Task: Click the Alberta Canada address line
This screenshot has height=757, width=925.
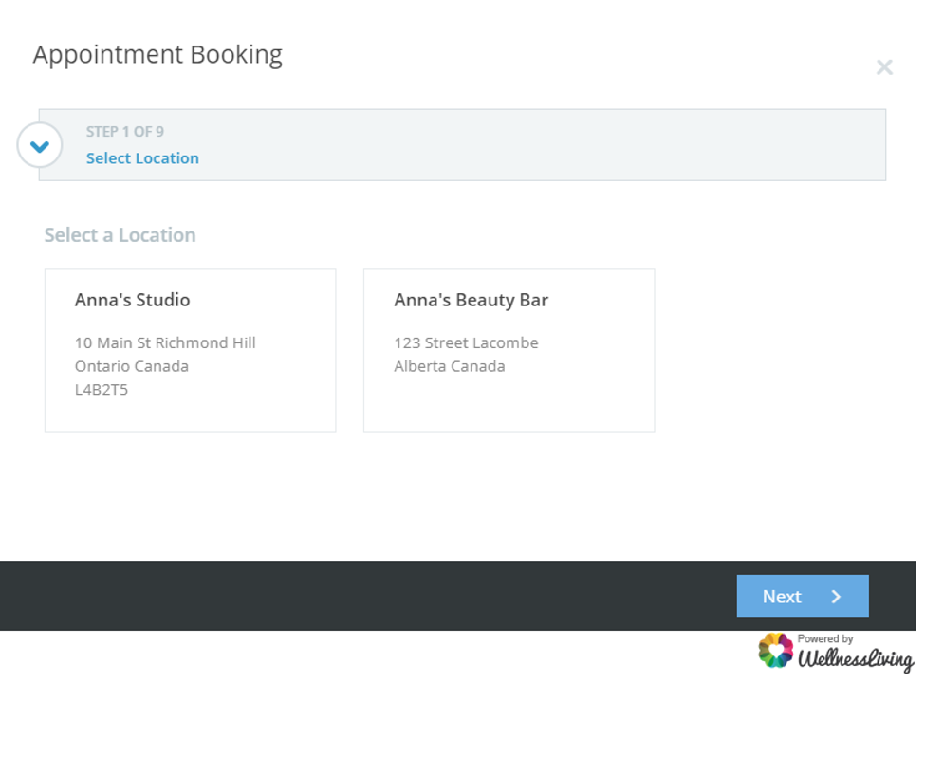Action: pyautogui.click(x=449, y=366)
